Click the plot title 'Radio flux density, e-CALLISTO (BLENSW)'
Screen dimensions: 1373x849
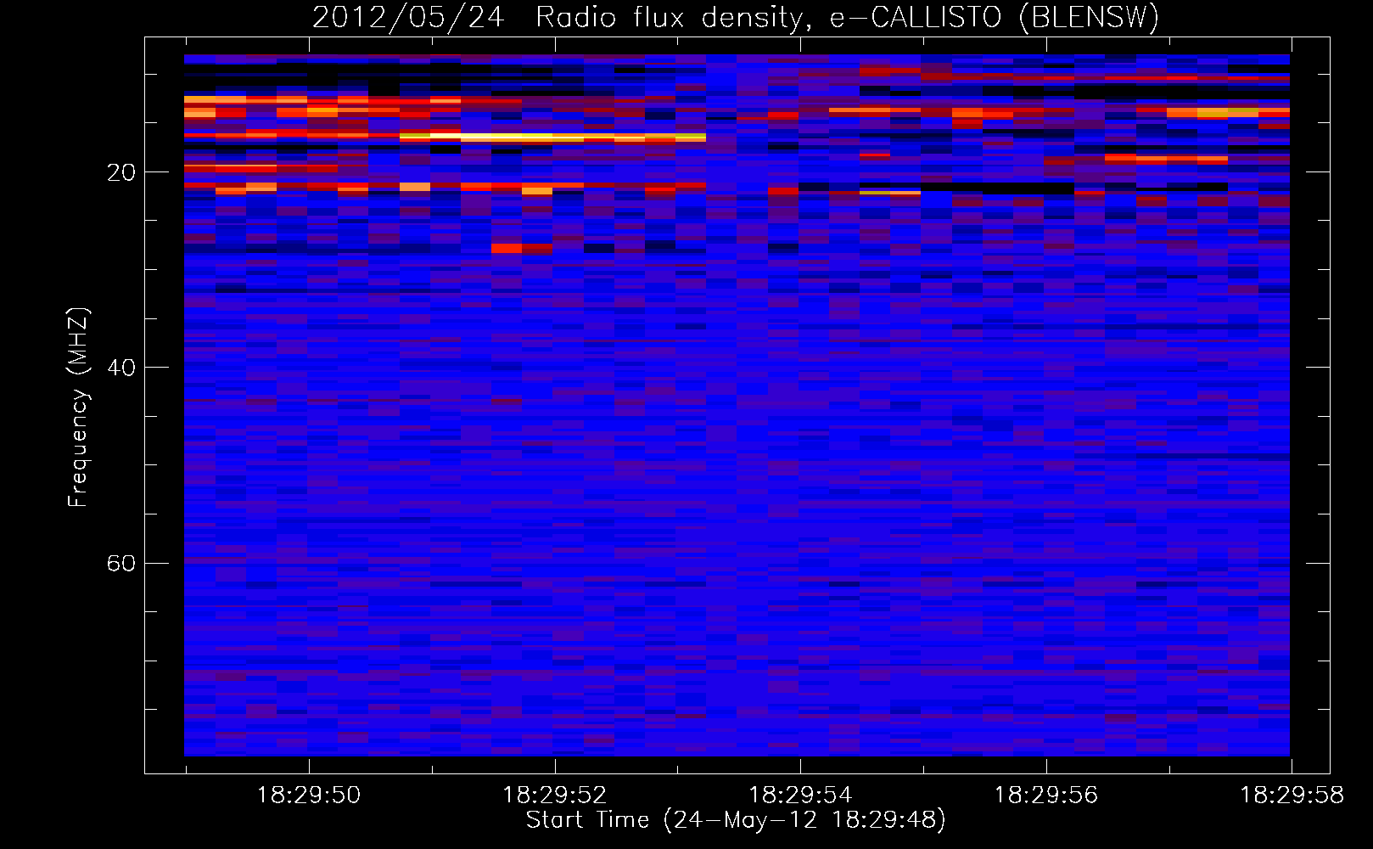coord(847,17)
